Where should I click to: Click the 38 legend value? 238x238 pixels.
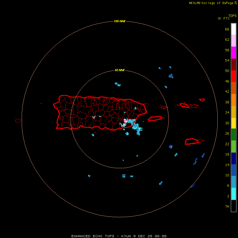227,102
